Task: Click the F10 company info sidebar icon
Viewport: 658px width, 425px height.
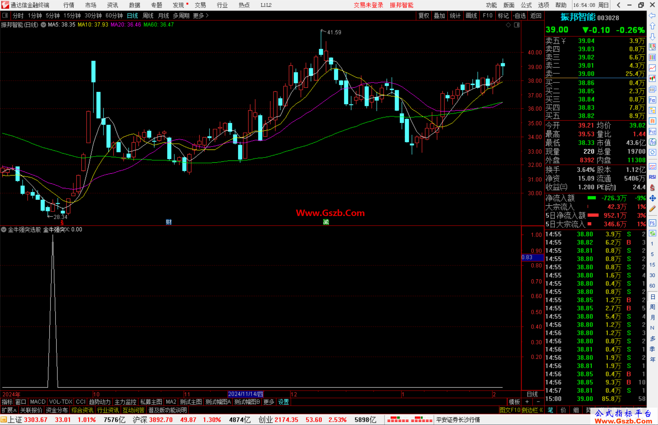Action: coord(652,100)
